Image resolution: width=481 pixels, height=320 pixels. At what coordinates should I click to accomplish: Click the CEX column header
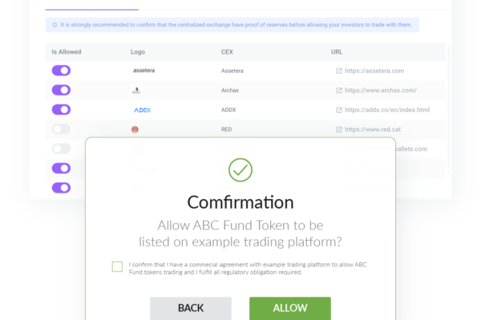tap(227, 52)
